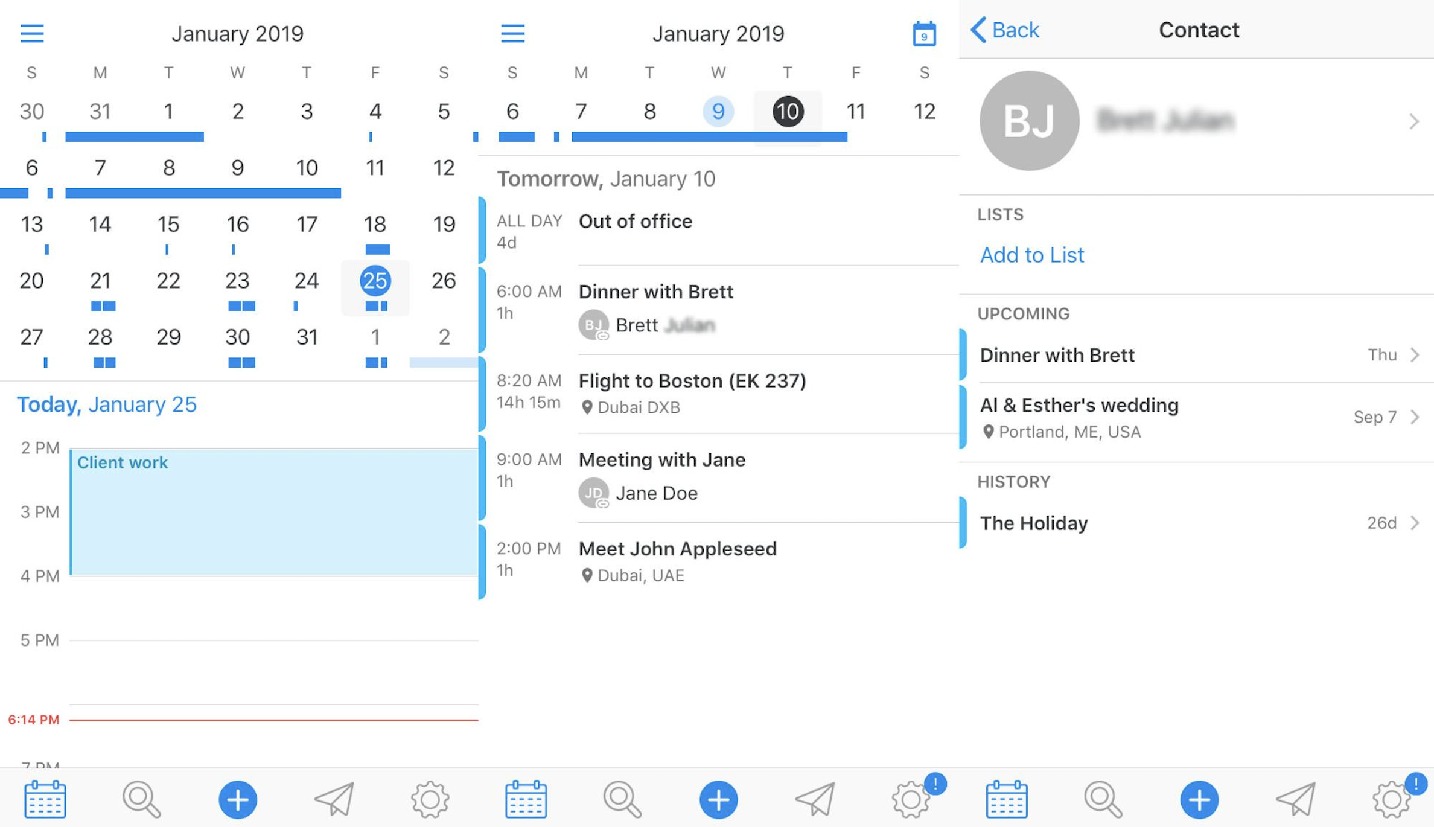Click Add to List for Brett Julian
The height and width of the screenshot is (827, 1434).
[x=1033, y=254]
